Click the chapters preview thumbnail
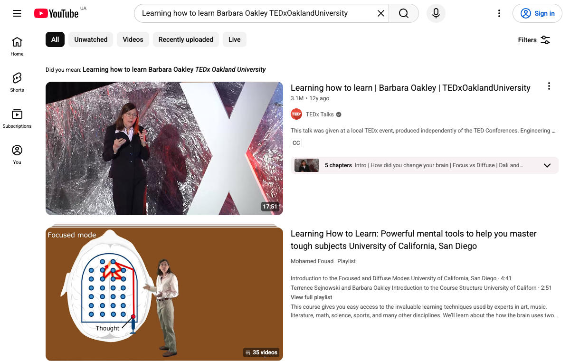570x361 pixels. pos(307,165)
